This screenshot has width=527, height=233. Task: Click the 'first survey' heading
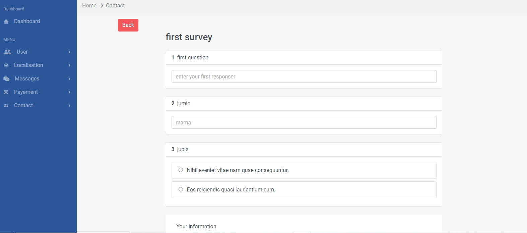point(189,37)
